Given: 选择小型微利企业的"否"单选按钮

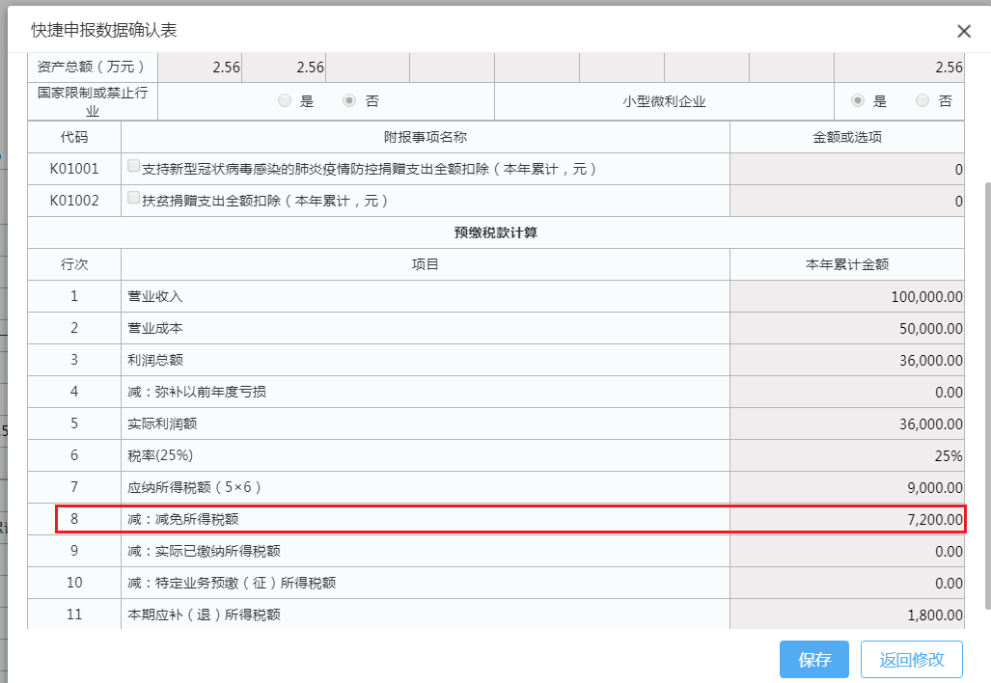Looking at the screenshot, I should [x=923, y=99].
